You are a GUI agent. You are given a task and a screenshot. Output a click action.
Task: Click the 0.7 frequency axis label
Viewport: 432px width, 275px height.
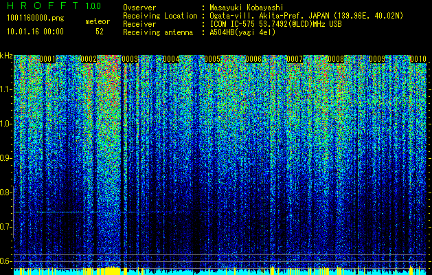5,227
